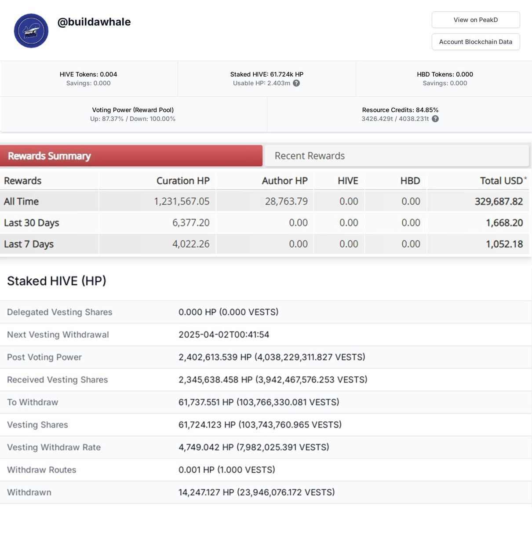Open View on PeakD
Screen dimensions: 532x539
click(x=476, y=20)
